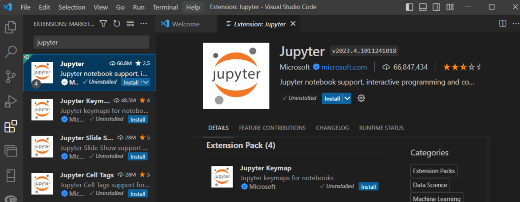Click the Jupyter Cell Tags item icon
Image resolution: width=520 pixels, height=202 pixels.
42,184
